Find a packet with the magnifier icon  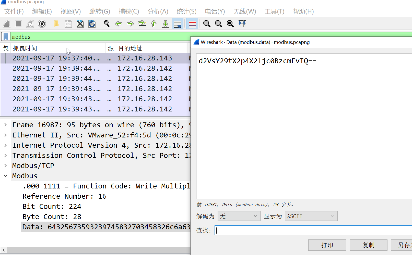click(107, 24)
